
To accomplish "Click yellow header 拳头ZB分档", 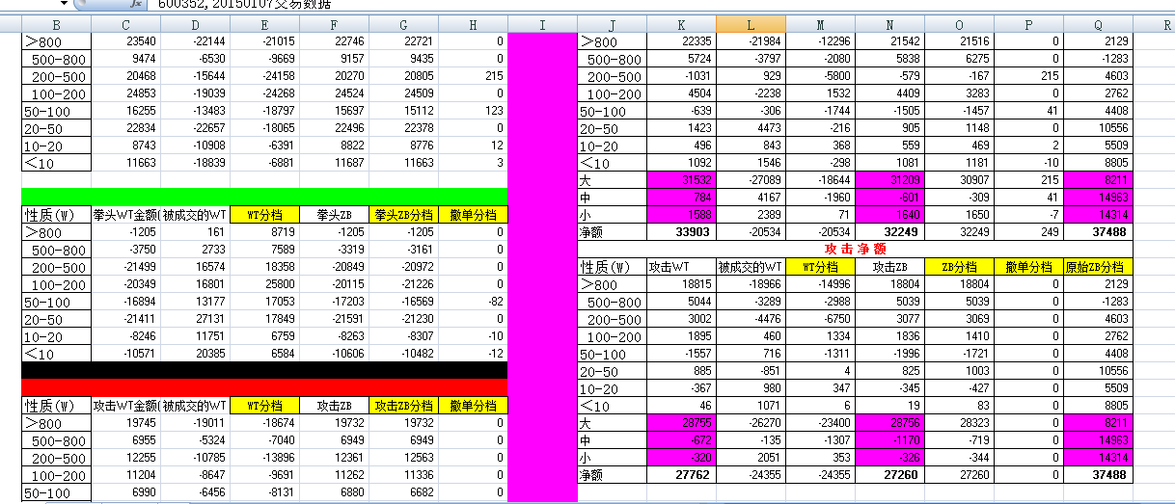I will pyautogui.click(x=403, y=215).
